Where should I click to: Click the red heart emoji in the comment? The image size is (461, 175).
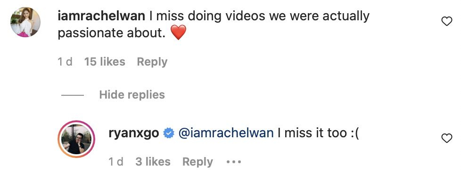coord(179,33)
